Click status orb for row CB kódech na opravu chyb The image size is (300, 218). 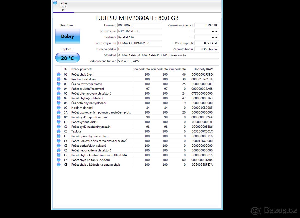(x=59, y=165)
